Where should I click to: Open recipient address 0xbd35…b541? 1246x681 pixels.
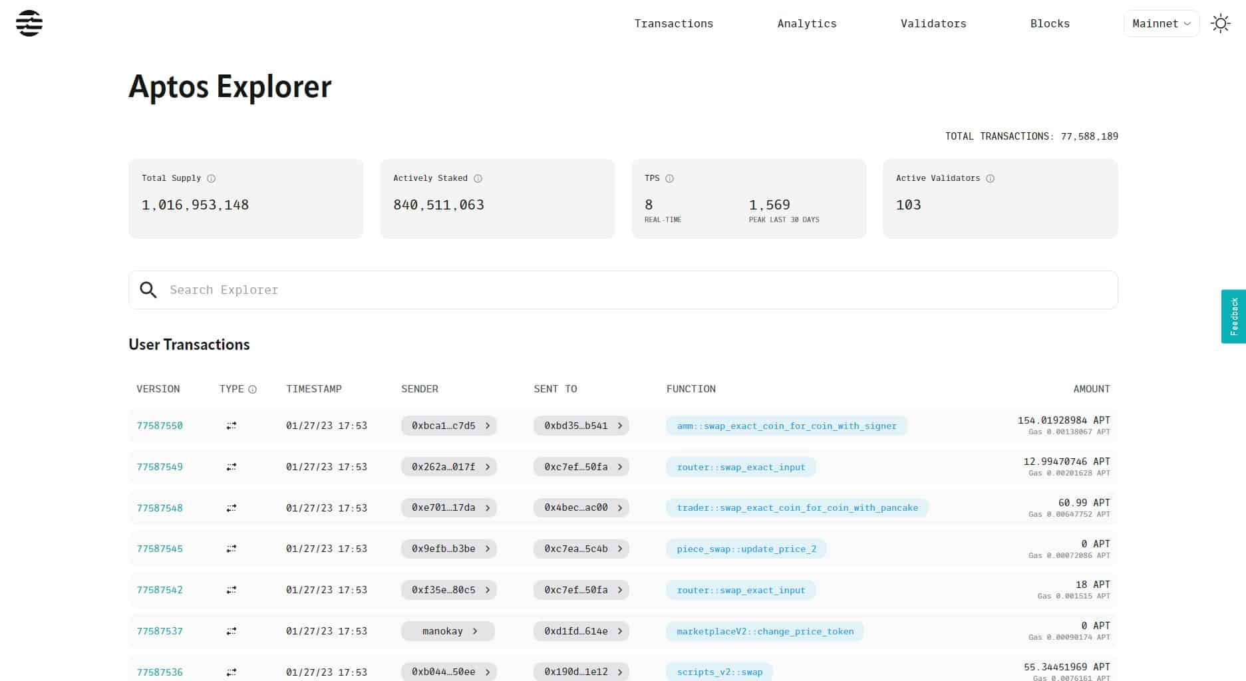point(581,426)
